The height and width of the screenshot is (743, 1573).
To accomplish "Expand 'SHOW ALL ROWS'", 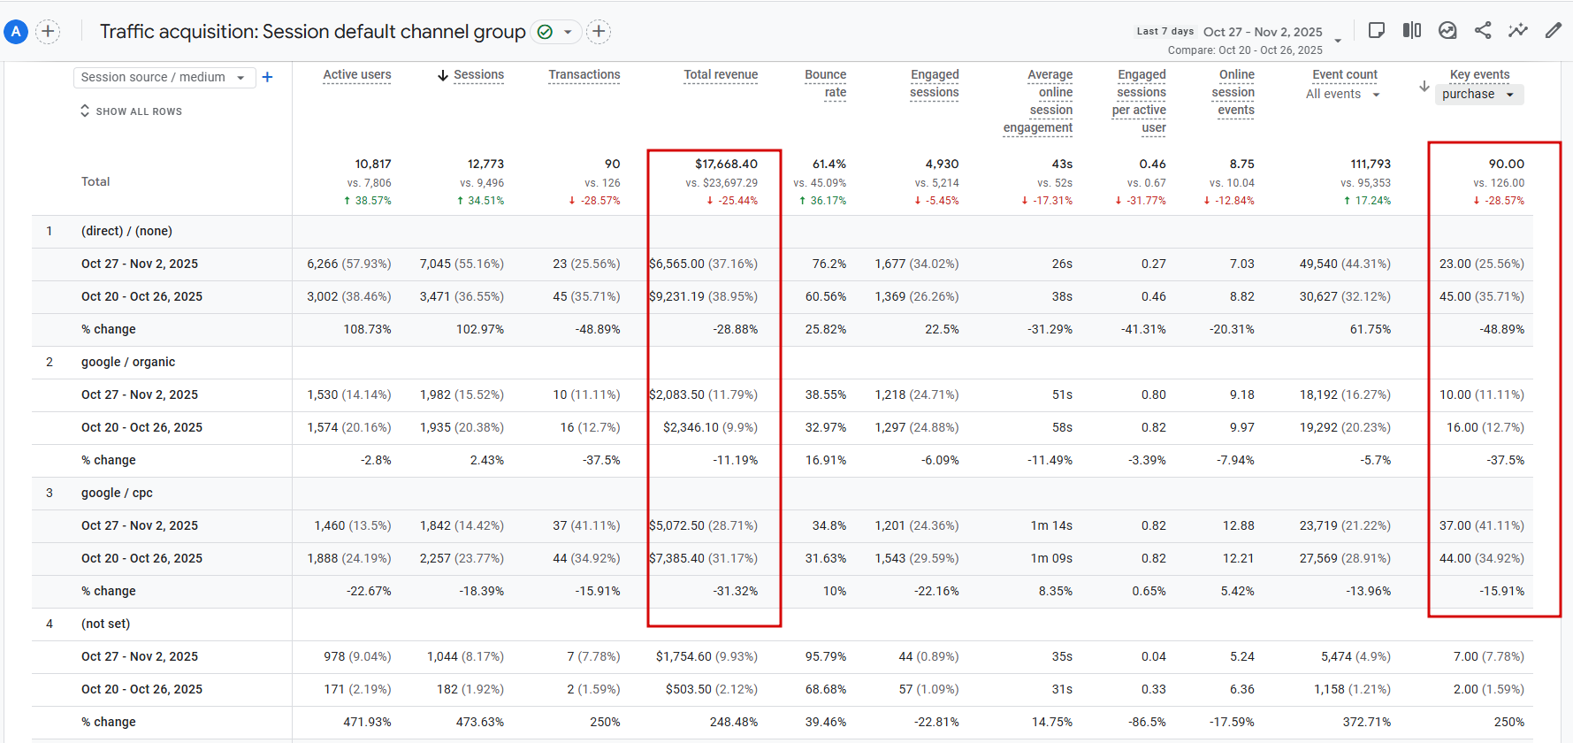I will pyautogui.click(x=131, y=111).
